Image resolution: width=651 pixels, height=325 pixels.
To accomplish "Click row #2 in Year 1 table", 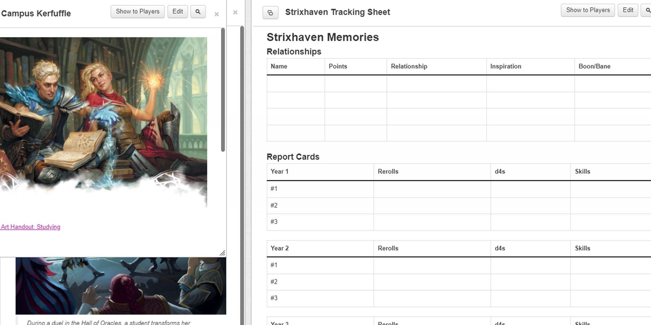I will point(459,205).
